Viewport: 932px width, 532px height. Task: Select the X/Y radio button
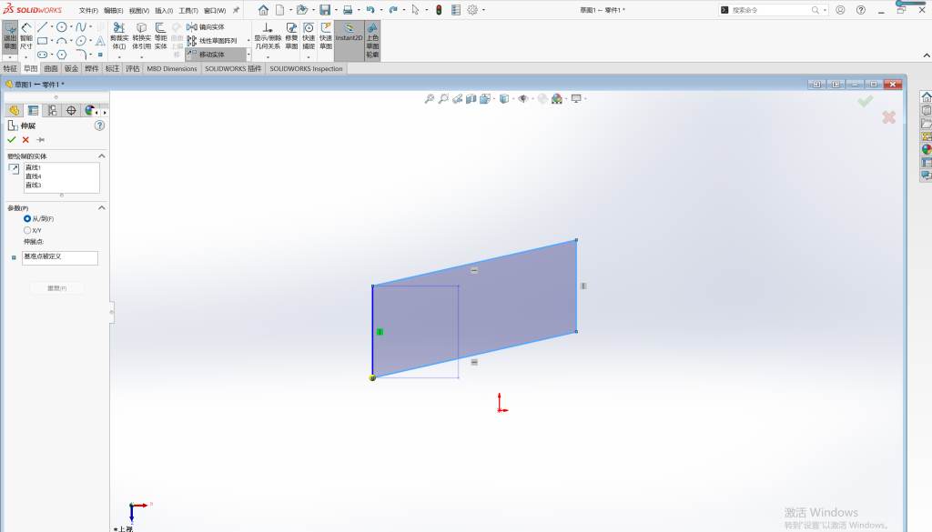point(27,230)
